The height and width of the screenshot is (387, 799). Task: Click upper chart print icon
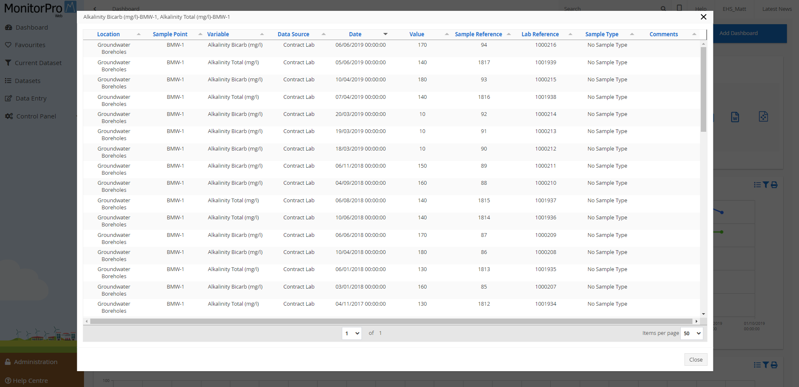click(774, 185)
